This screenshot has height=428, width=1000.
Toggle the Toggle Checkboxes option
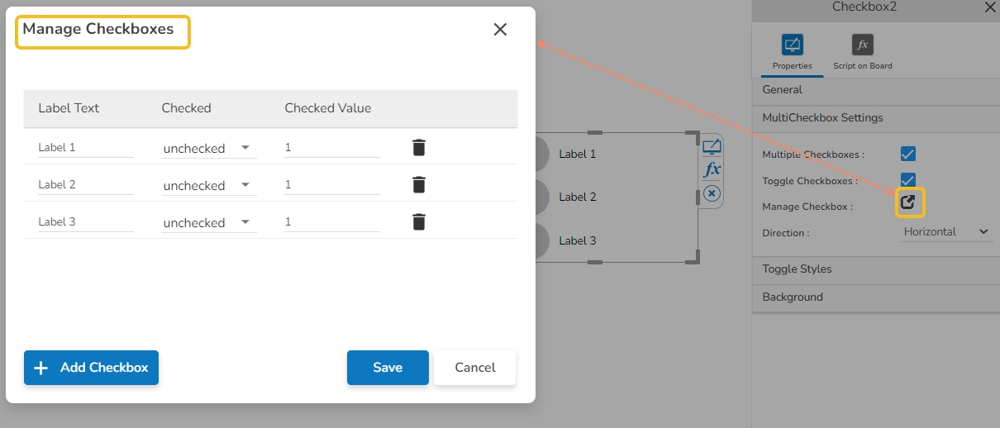pyautogui.click(x=908, y=179)
